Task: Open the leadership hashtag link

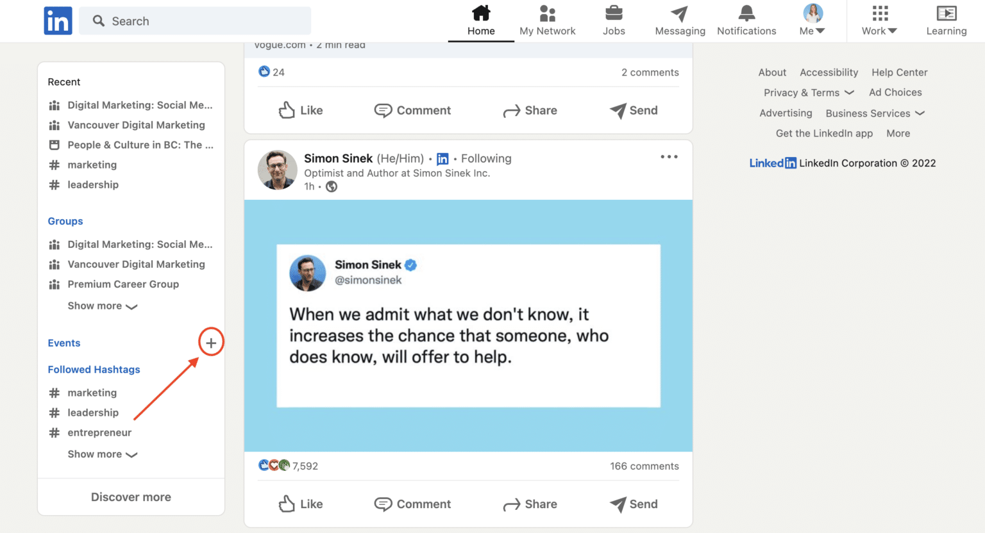Action: 93,413
